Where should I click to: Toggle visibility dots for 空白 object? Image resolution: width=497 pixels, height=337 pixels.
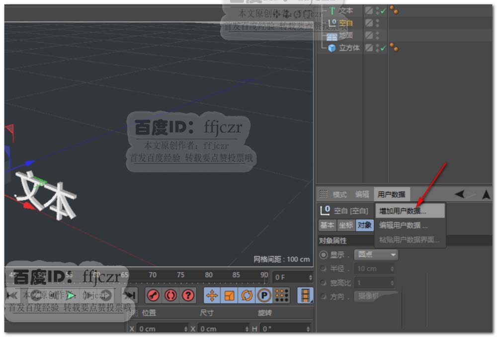377,23
